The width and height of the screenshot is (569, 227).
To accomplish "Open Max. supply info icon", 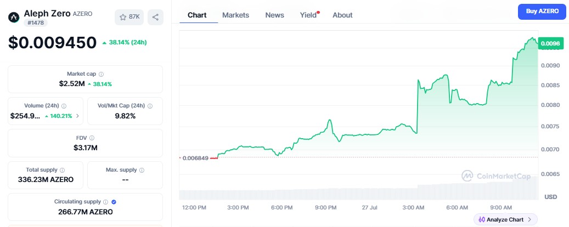I will [142, 170].
